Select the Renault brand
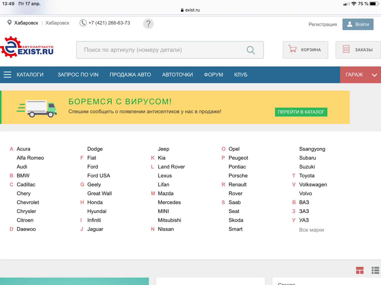The height and width of the screenshot is (285, 381). [238, 184]
